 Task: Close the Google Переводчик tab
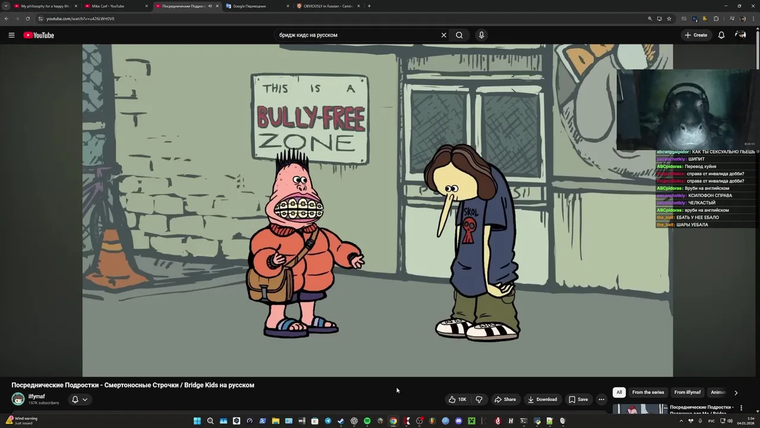288,6
